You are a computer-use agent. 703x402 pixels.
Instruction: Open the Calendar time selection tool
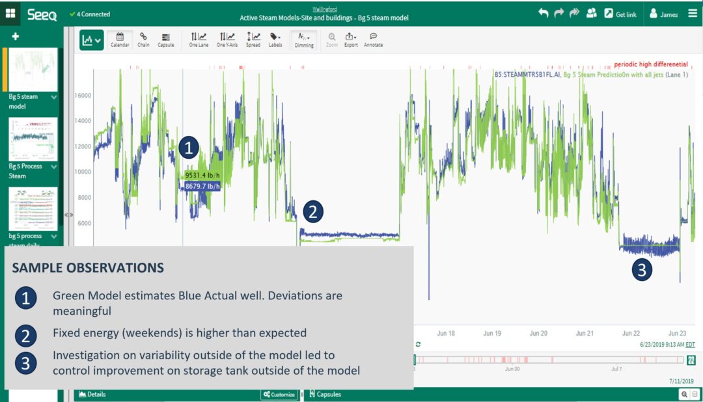[x=121, y=40]
